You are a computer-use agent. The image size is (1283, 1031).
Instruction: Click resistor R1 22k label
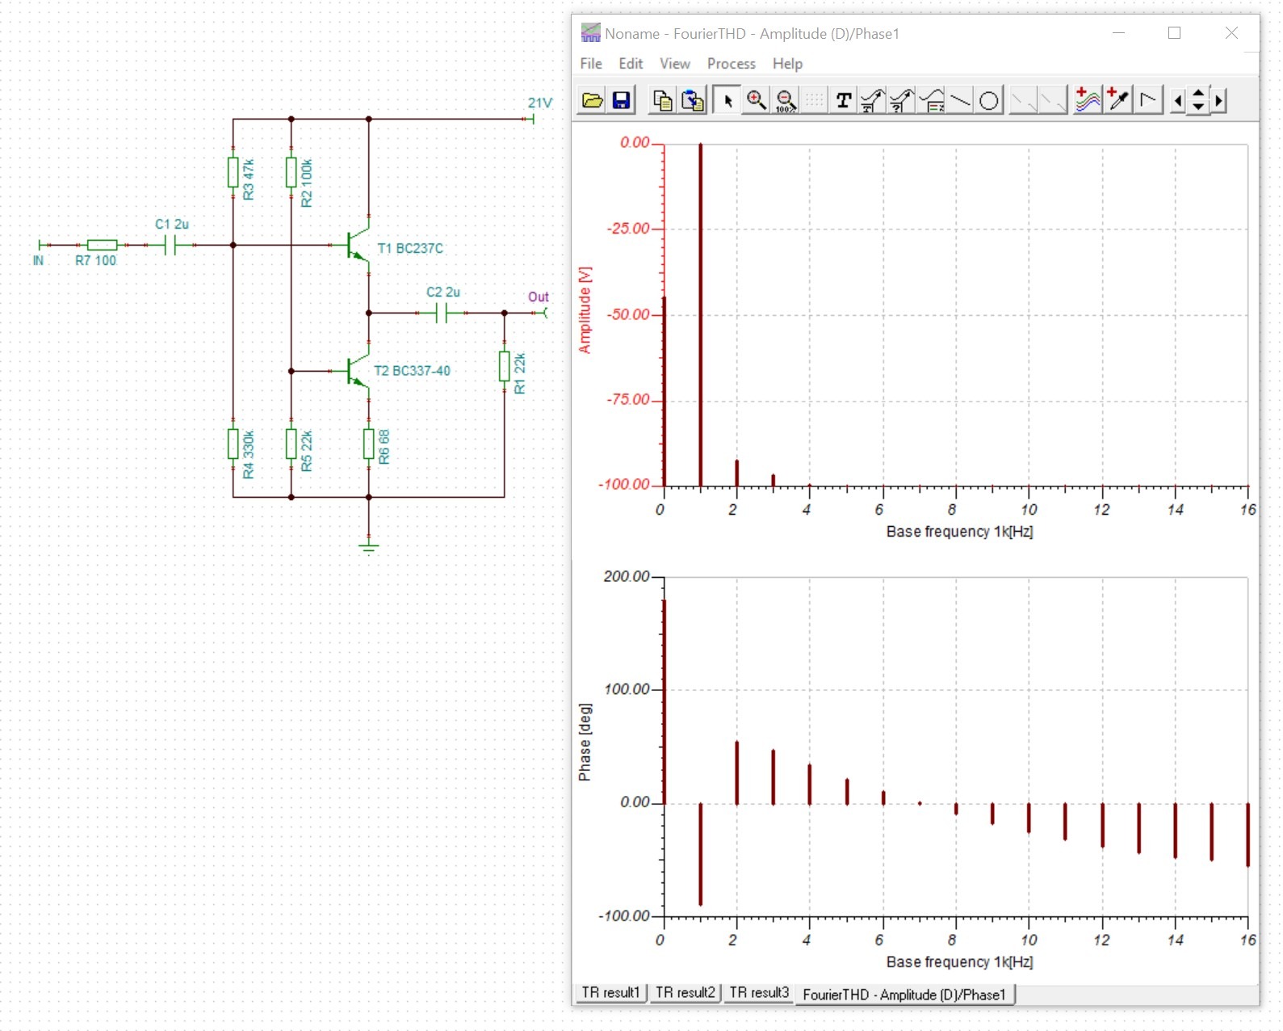[x=520, y=373]
